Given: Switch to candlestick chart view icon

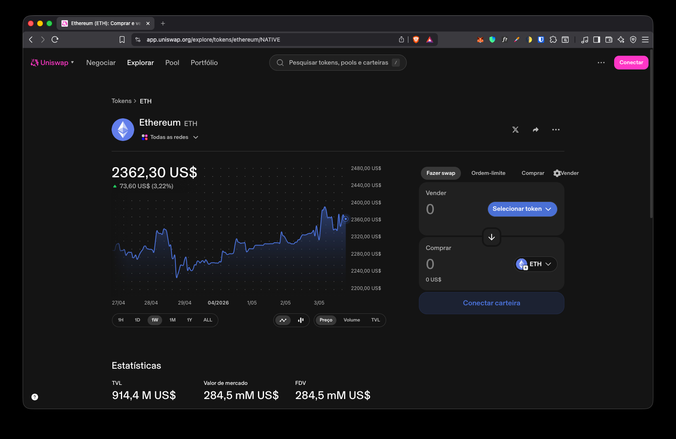Looking at the screenshot, I should click(x=301, y=320).
